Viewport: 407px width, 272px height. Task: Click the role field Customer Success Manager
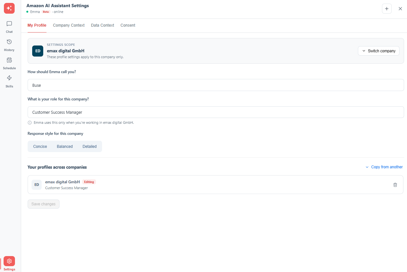[x=216, y=112]
